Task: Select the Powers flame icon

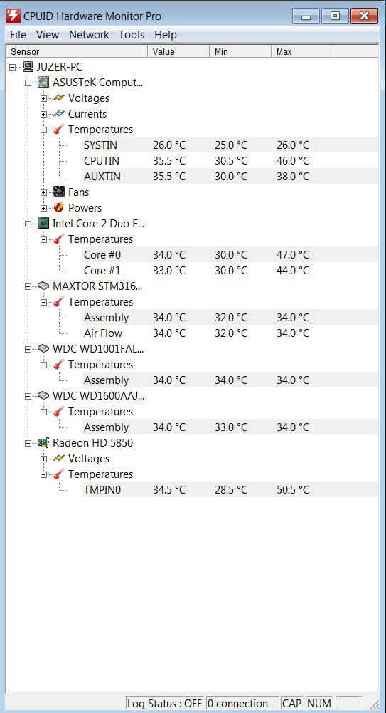Action: pyautogui.click(x=59, y=208)
